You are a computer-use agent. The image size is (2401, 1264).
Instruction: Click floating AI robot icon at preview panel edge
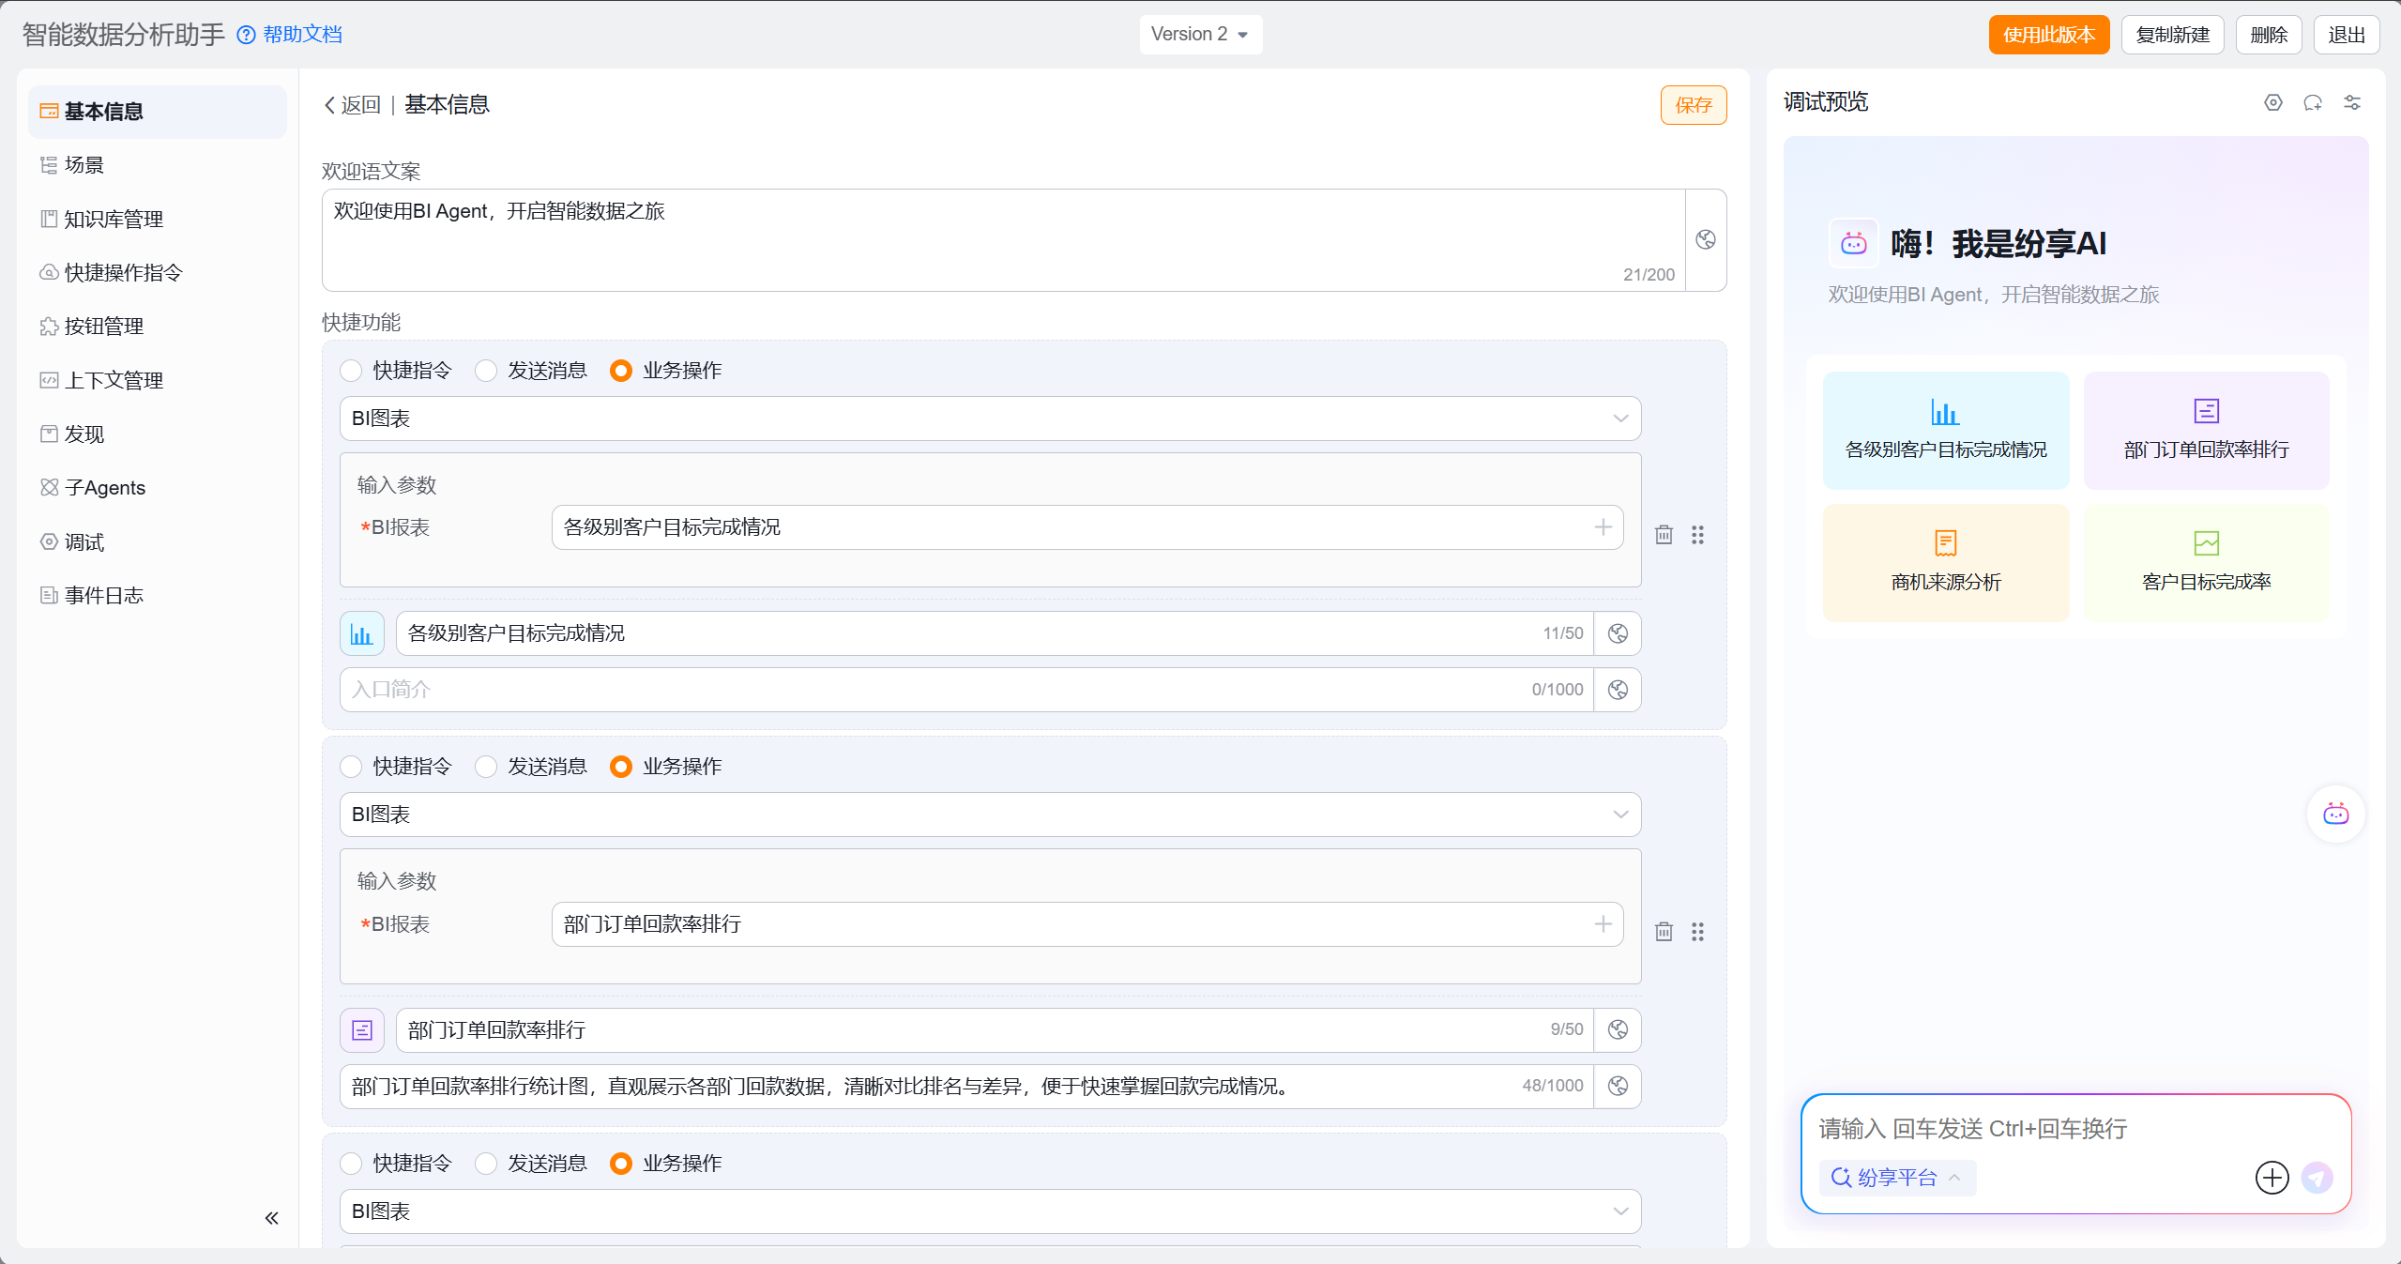(2335, 814)
